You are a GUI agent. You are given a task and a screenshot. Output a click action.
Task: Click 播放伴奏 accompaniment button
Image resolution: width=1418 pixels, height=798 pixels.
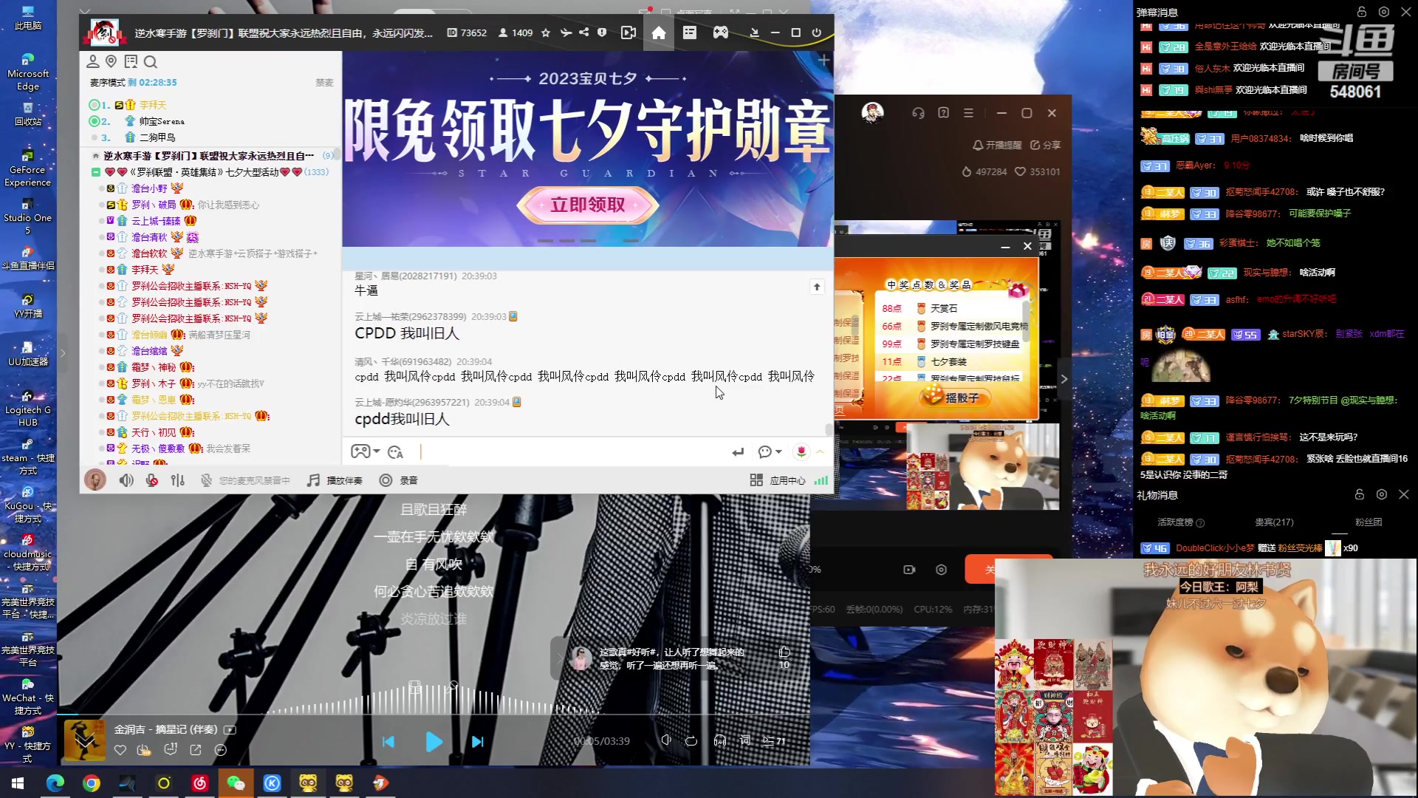(335, 480)
